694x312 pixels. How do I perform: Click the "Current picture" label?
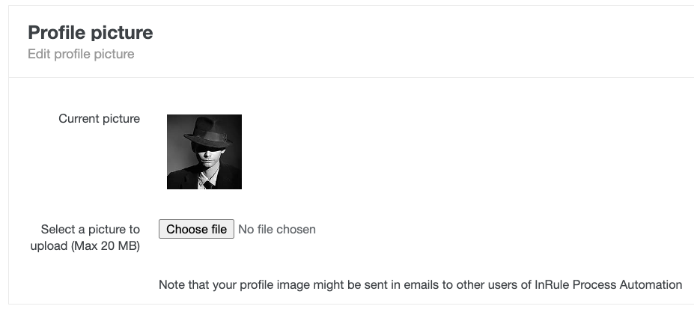click(99, 118)
